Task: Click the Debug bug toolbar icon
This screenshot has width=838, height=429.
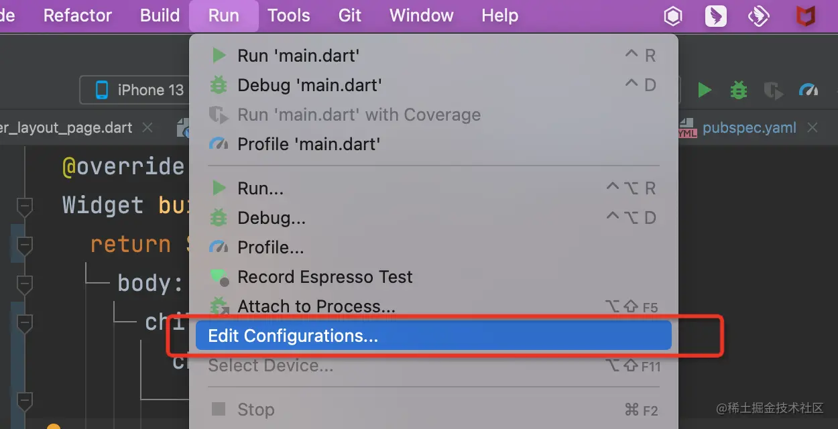Action: point(739,90)
